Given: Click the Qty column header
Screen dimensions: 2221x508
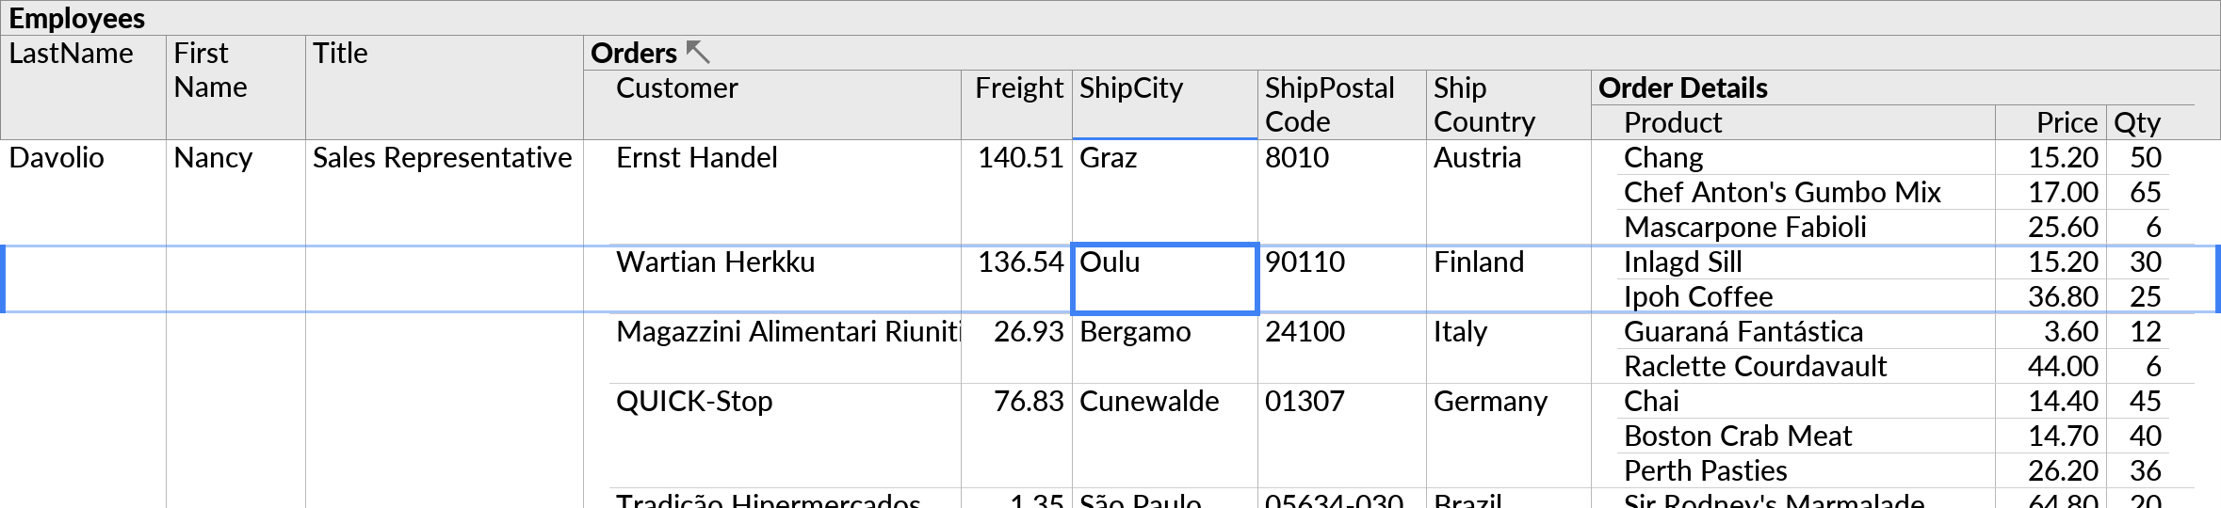Looking at the screenshot, I should [x=2136, y=122].
